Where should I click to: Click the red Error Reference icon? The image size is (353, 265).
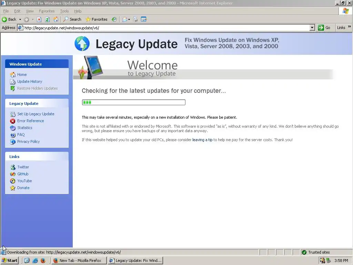point(13,121)
